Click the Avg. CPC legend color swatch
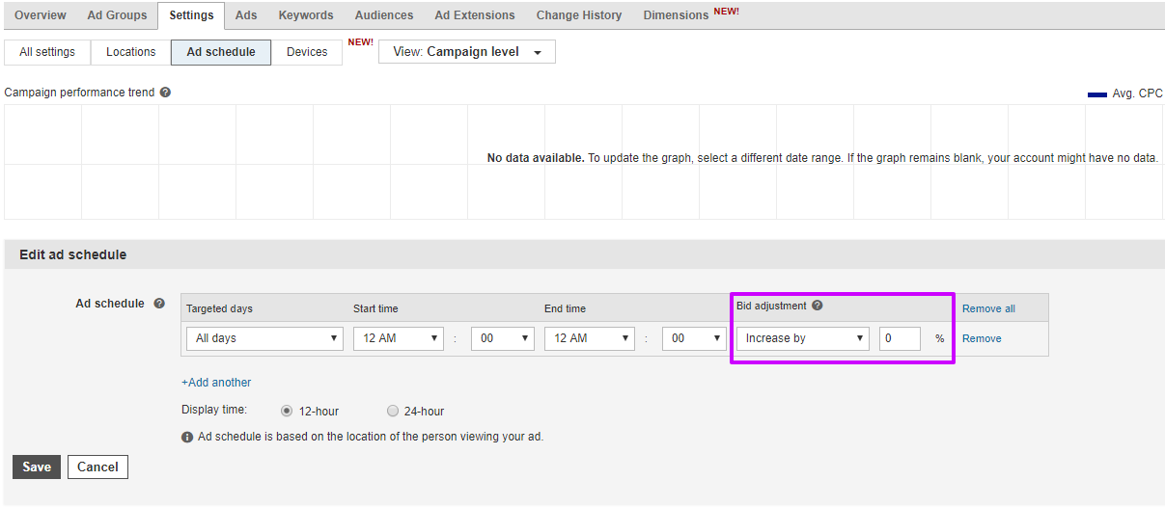The image size is (1165, 507). click(x=1096, y=94)
